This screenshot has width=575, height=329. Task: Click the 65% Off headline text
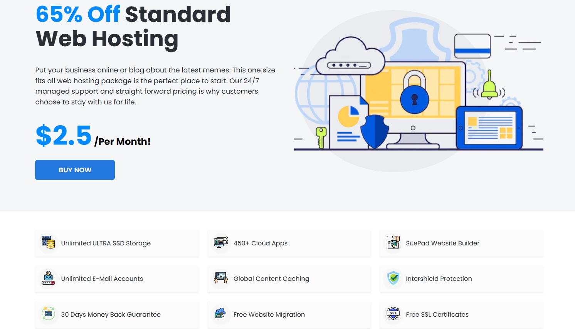78,15
